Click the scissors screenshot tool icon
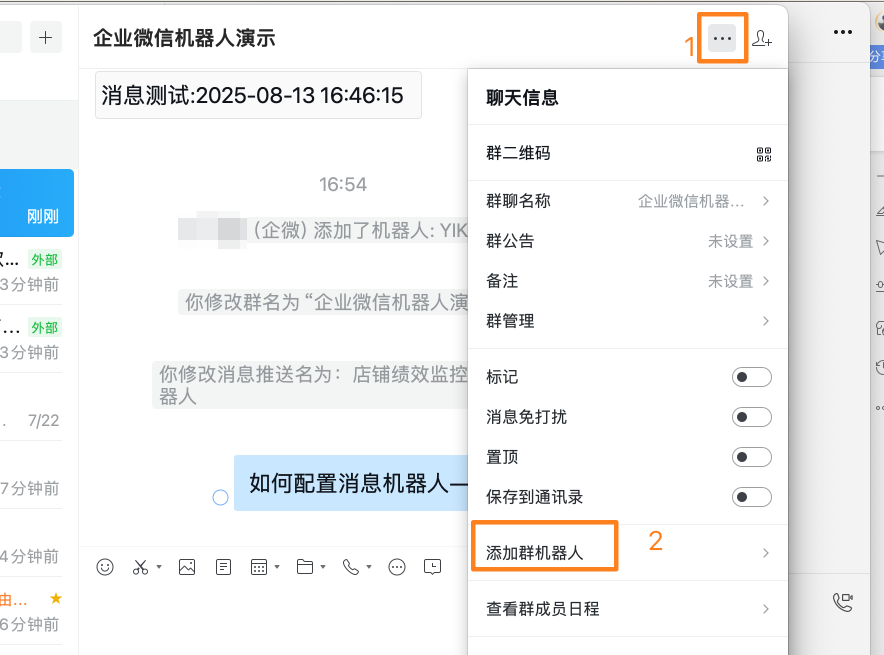This screenshot has height=655, width=884. 140,567
